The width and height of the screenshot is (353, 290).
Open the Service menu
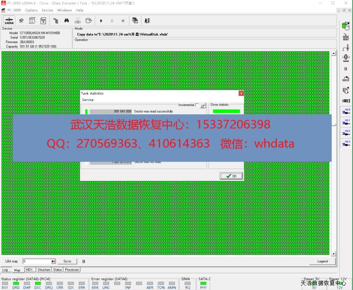[47, 10]
